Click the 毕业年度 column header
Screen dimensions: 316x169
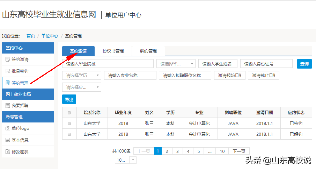pyautogui.click(x=123, y=112)
